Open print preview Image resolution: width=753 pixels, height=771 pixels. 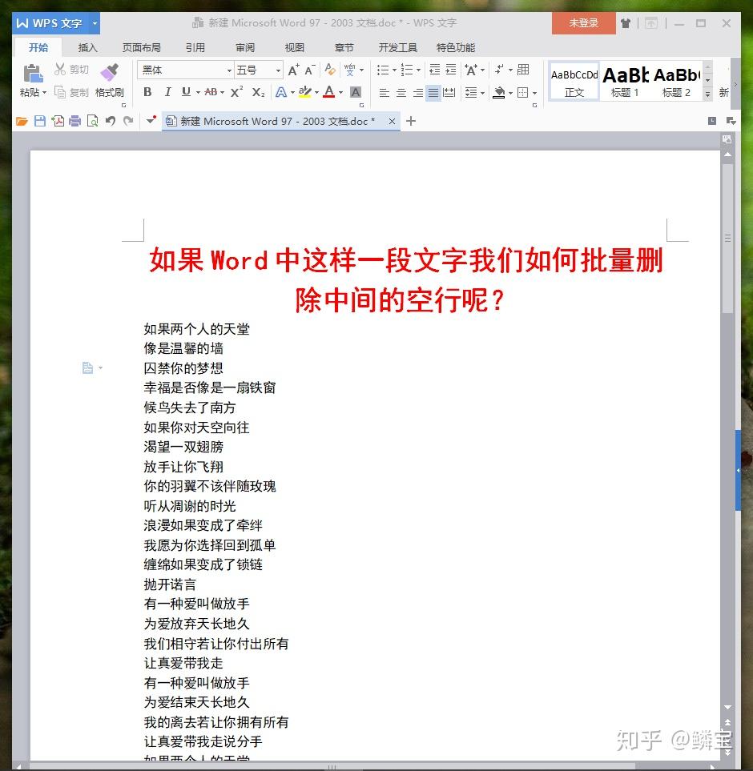point(92,121)
